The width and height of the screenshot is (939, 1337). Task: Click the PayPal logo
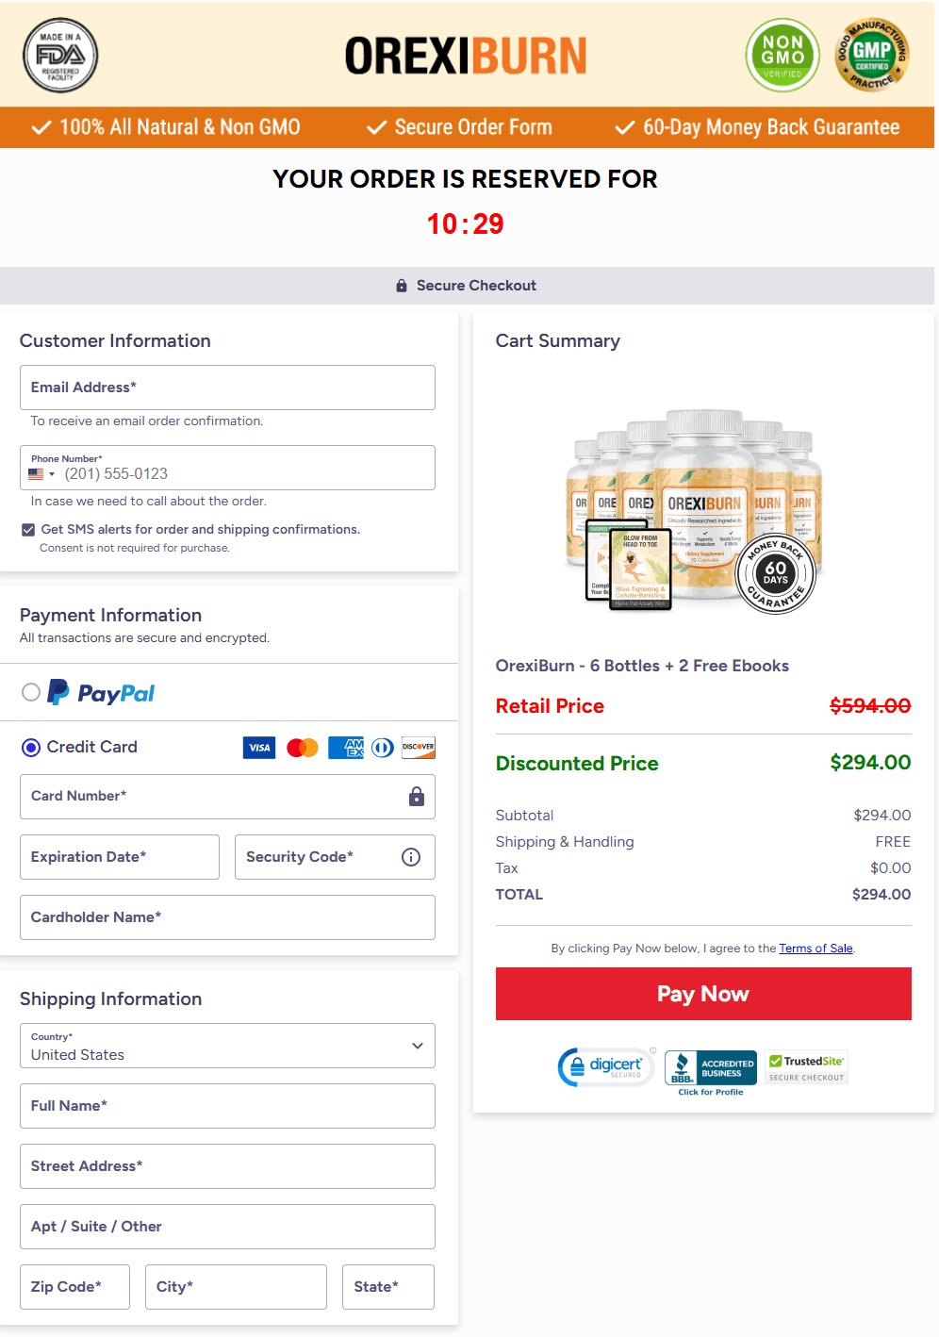pyautogui.click(x=99, y=692)
